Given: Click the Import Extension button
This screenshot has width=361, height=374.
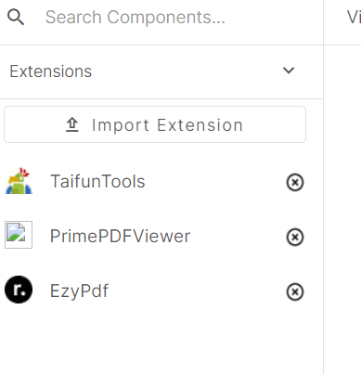Looking at the screenshot, I should pos(155,124).
